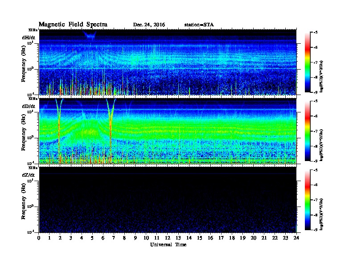Click the "dD/dt" panel label
Viewport: 353px width, 273px height.
[29, 106]
